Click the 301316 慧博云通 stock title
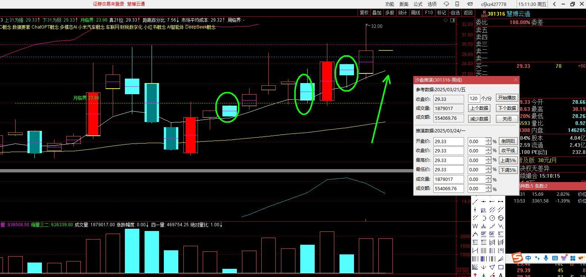586x277 pixels. (509, 14)
